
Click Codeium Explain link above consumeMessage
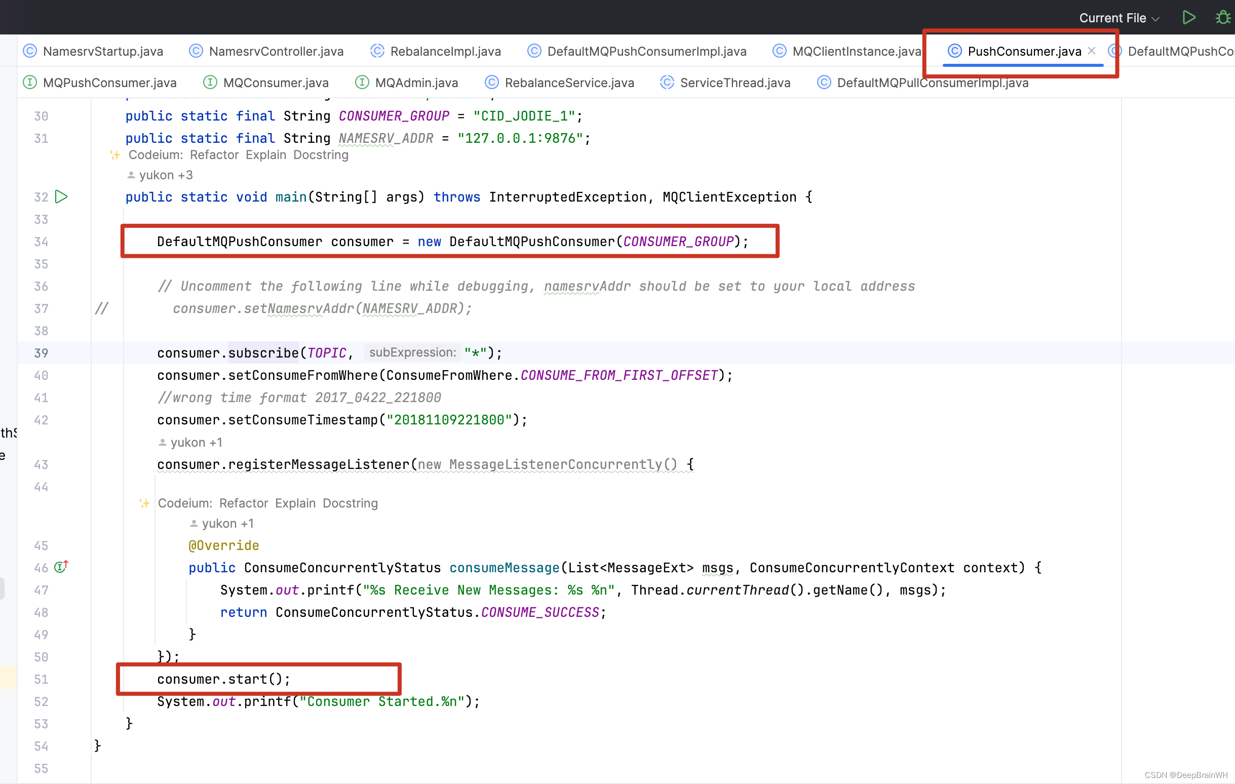(295, 503)
